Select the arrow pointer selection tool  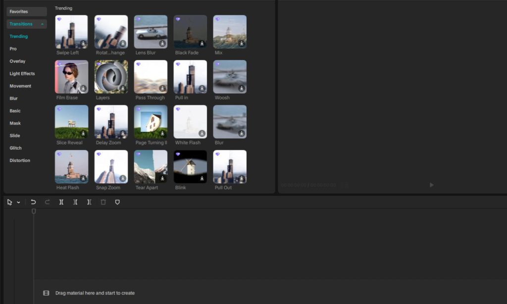(x=10, y=202)
